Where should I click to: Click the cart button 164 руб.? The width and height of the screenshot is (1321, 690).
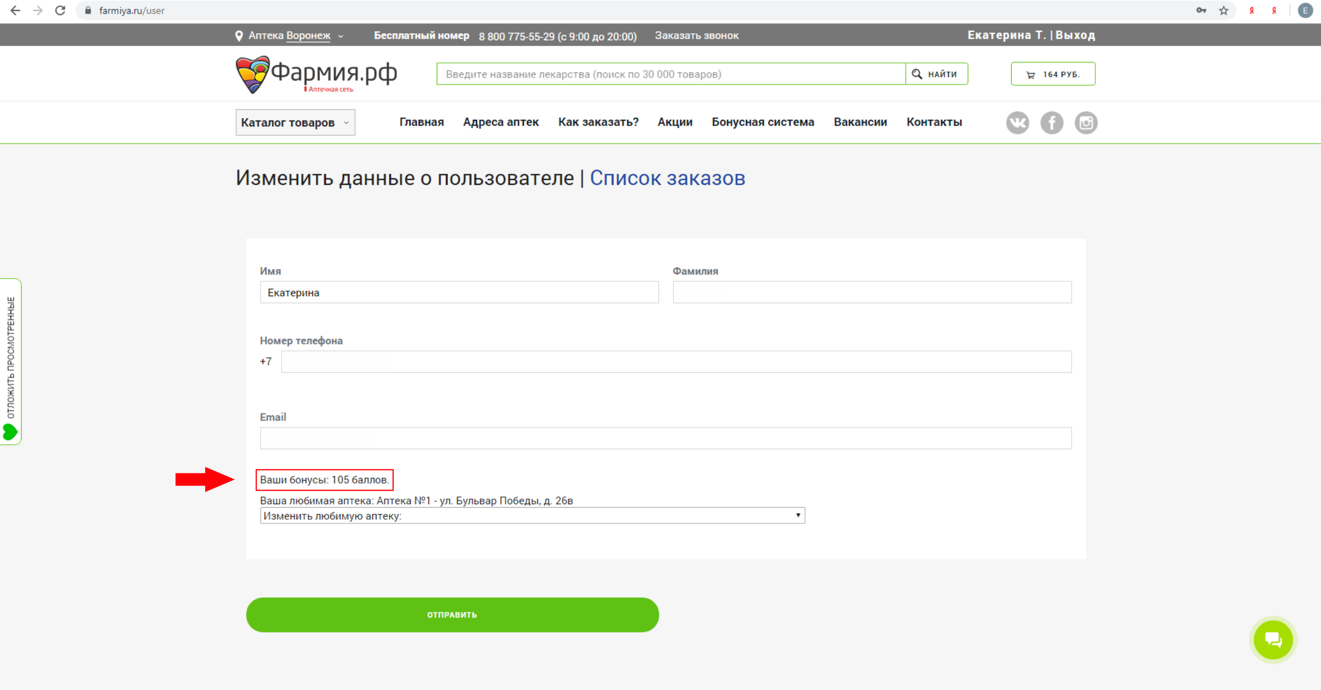point(1052,75)
